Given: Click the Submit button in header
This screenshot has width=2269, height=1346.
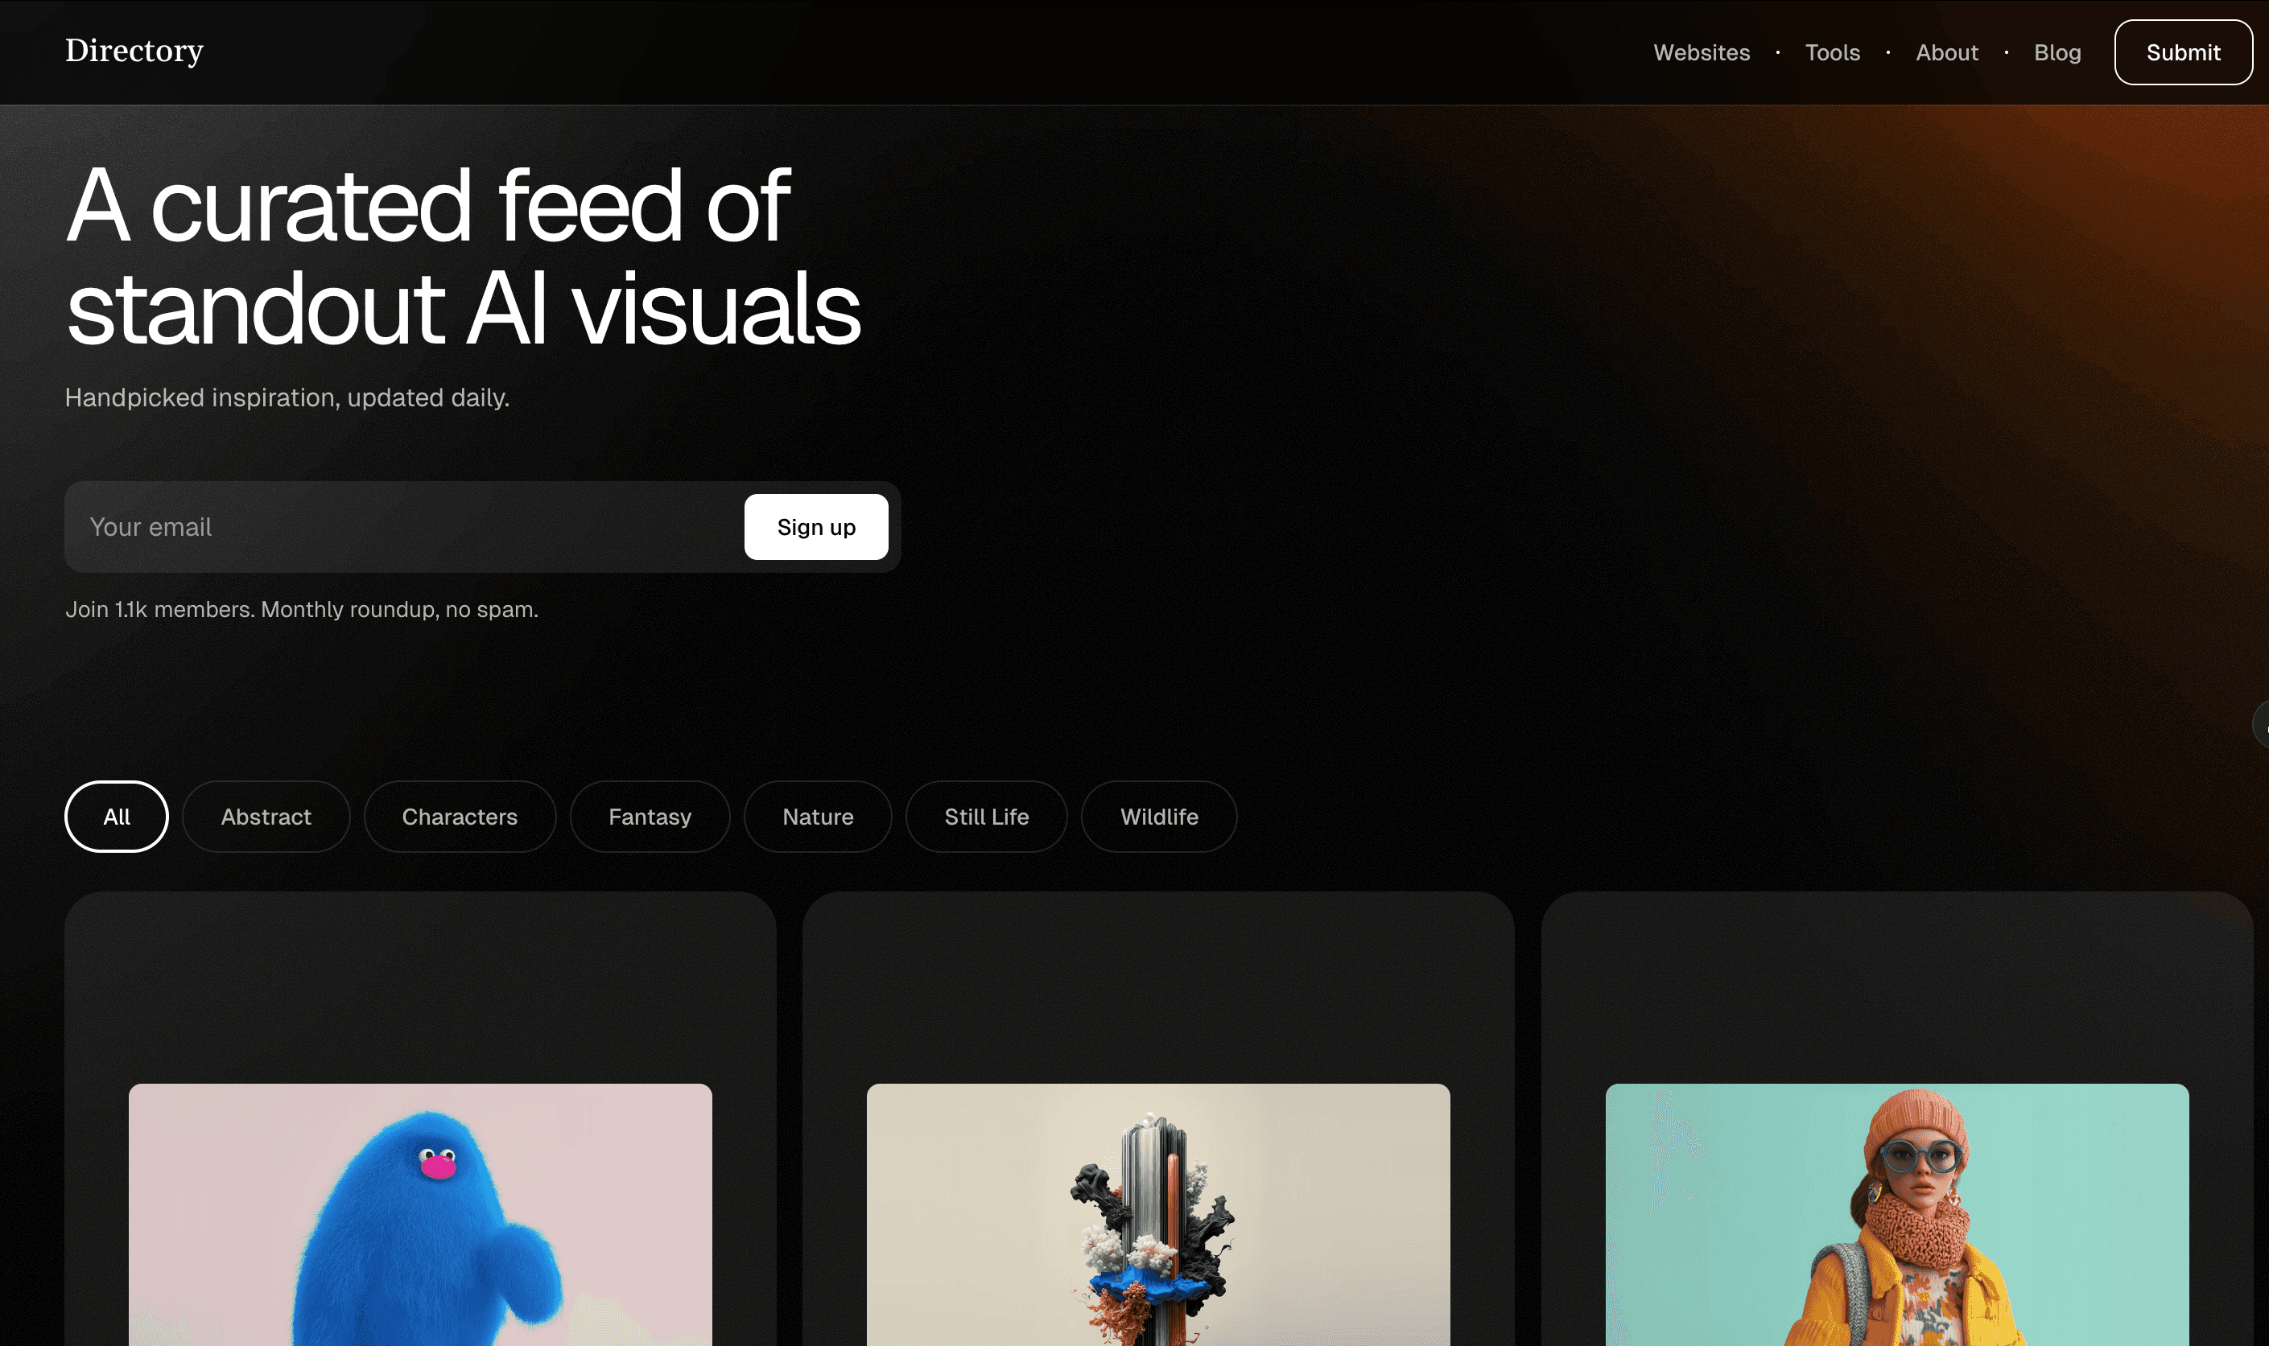Looking at the screenshot, I should pos(2183,52).
